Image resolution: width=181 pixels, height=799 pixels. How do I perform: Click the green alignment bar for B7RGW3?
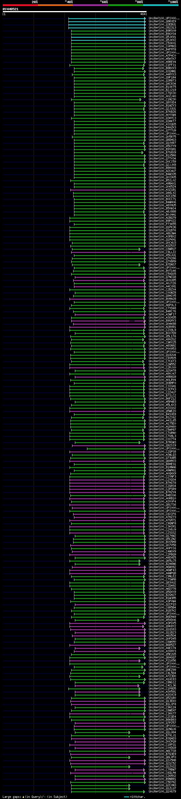click(x=108, y=443)
